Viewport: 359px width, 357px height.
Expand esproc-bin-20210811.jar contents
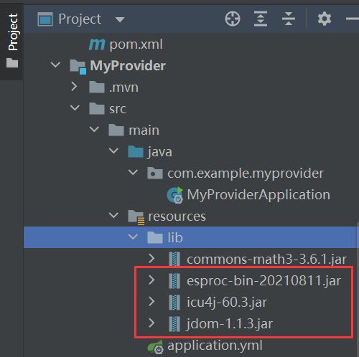pyautogui.click(x=152, y=280)
